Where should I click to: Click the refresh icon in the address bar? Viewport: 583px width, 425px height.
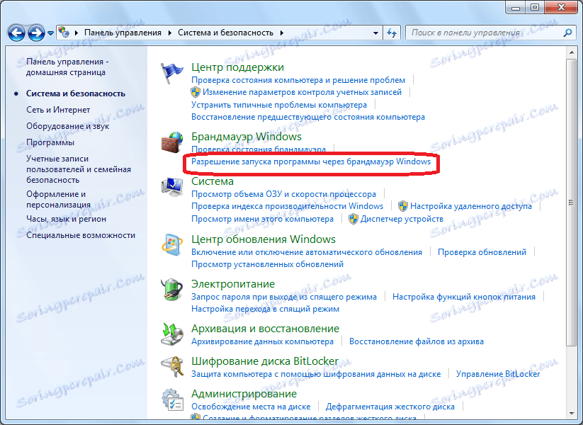[x=391, y=32]
